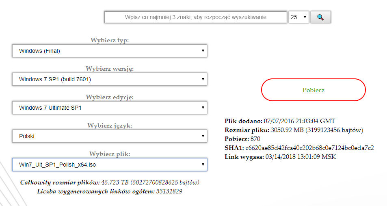The width and height of the screenshot is (387, 206).
Task: Open the generated links count 33132829
Action: tap(169, 191)
